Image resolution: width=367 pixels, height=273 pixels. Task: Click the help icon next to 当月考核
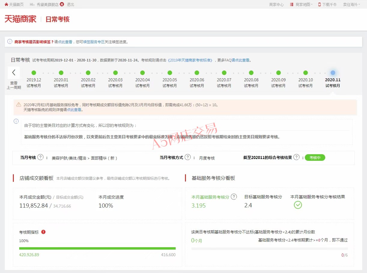click(x=41, y=157)
